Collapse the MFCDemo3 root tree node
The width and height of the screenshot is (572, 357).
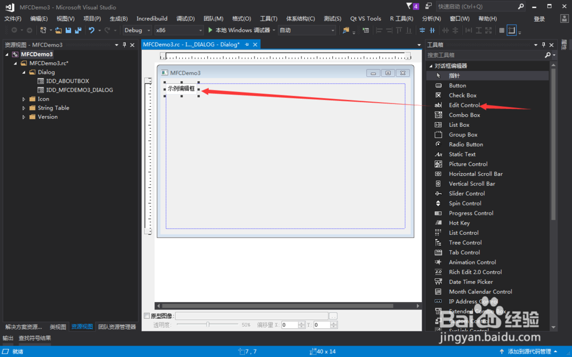click(7, 54)
